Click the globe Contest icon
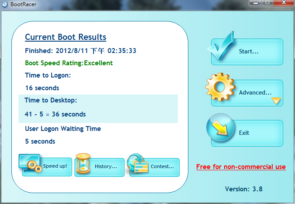This screenshot has height=204, width=295. [x=138, y=163]
